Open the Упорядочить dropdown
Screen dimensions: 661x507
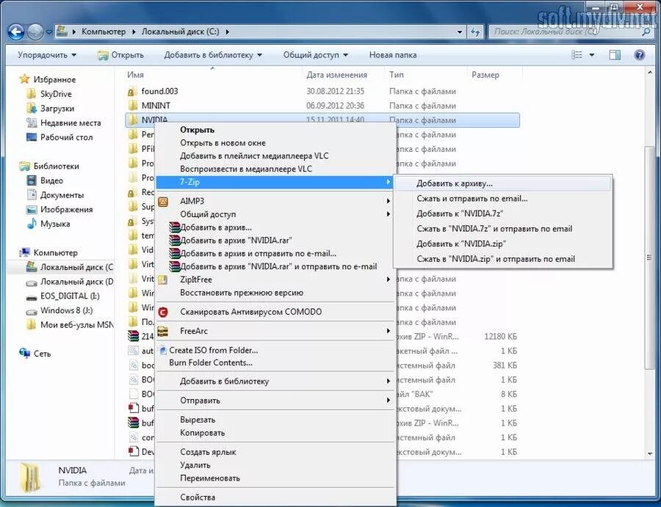point(47,55)
